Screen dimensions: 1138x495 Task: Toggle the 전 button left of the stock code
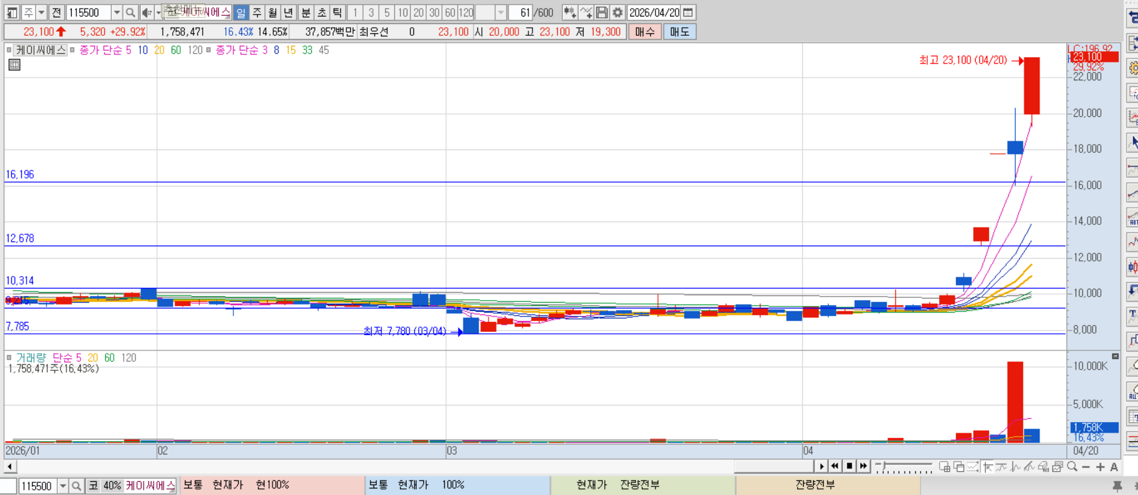[57, 13]
